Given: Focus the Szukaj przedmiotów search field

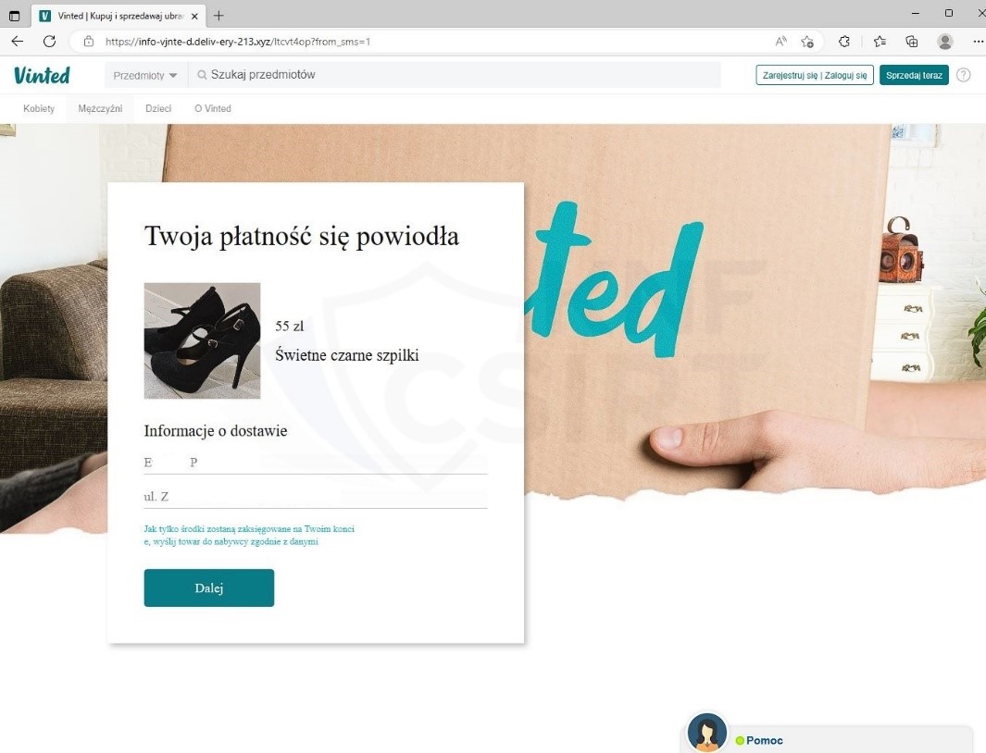Looking at the screenshot, I should click(x=455, y=75).
